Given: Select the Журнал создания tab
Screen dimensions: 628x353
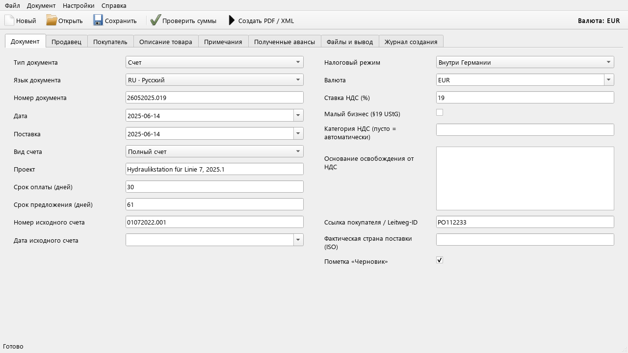Looking at the screenshot, I should [411, 42].
